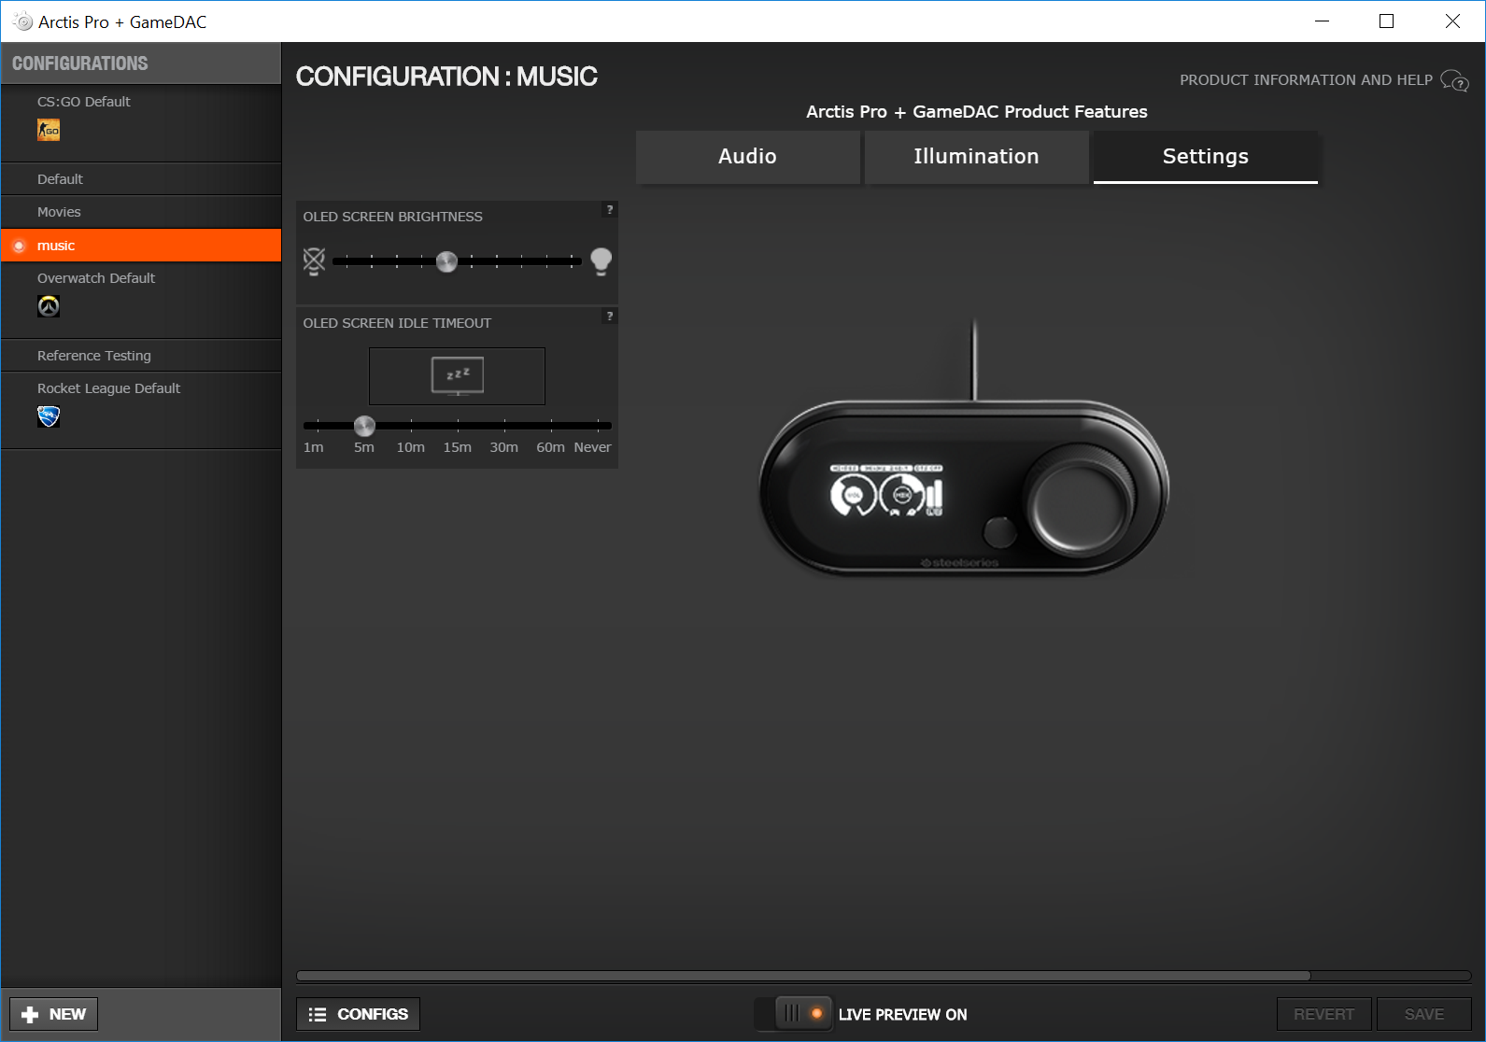Set idle timeout to Never
Screen dimensions: 1486x1042
592,447
